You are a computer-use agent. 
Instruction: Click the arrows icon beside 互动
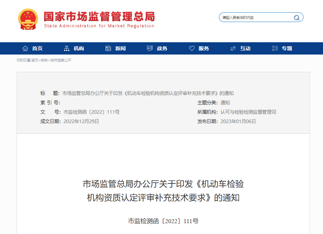tap(233, 48)
